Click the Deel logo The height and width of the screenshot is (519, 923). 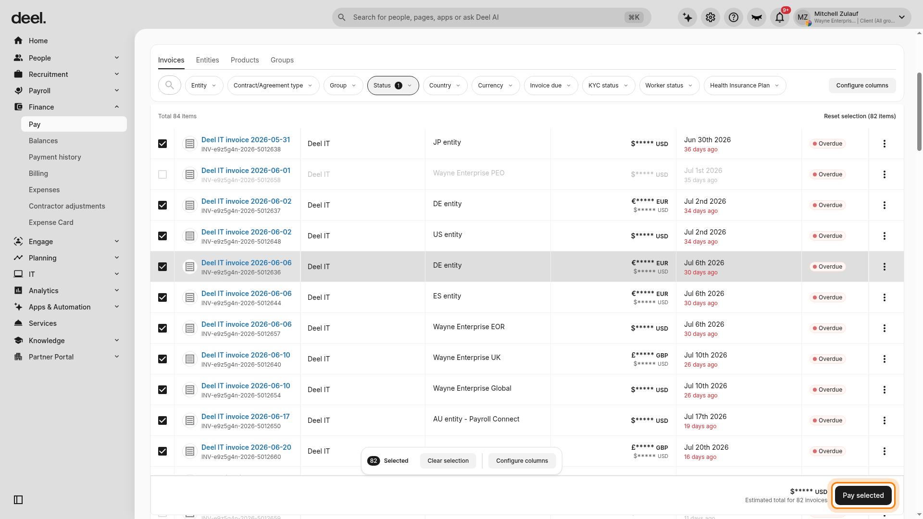pos(29,18)
